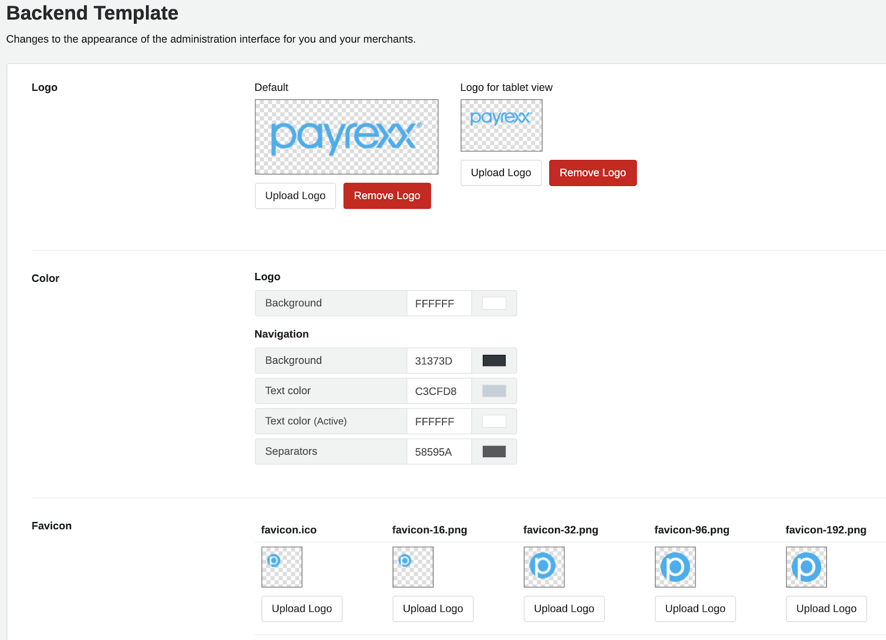Edit Text color (Active) hex value
The height and width of the screenshot is (640, 886).
click(439, 421)
